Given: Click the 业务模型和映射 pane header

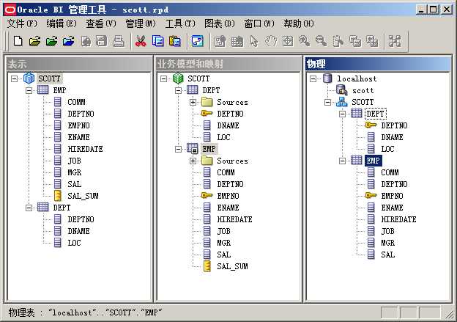Looking at the screenshot, I should [x=228, y=64].
